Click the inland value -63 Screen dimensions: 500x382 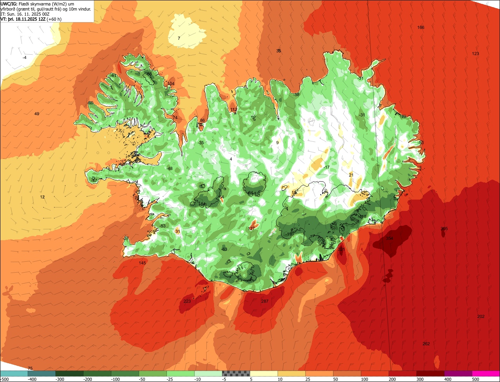coord(224,249)
